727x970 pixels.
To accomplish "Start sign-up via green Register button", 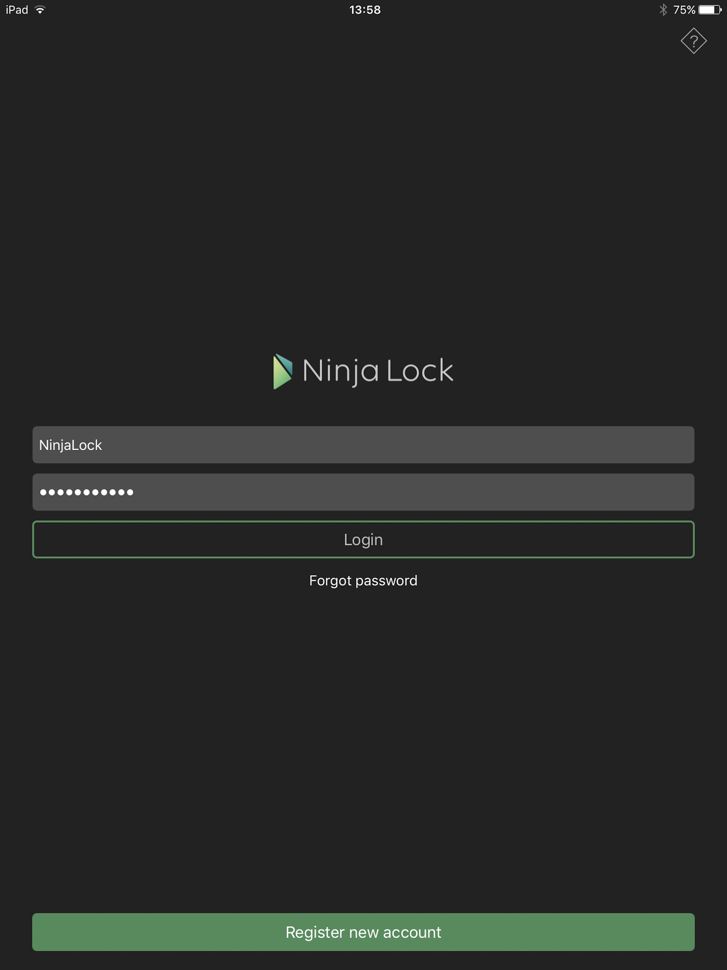I will click(363, 932).
